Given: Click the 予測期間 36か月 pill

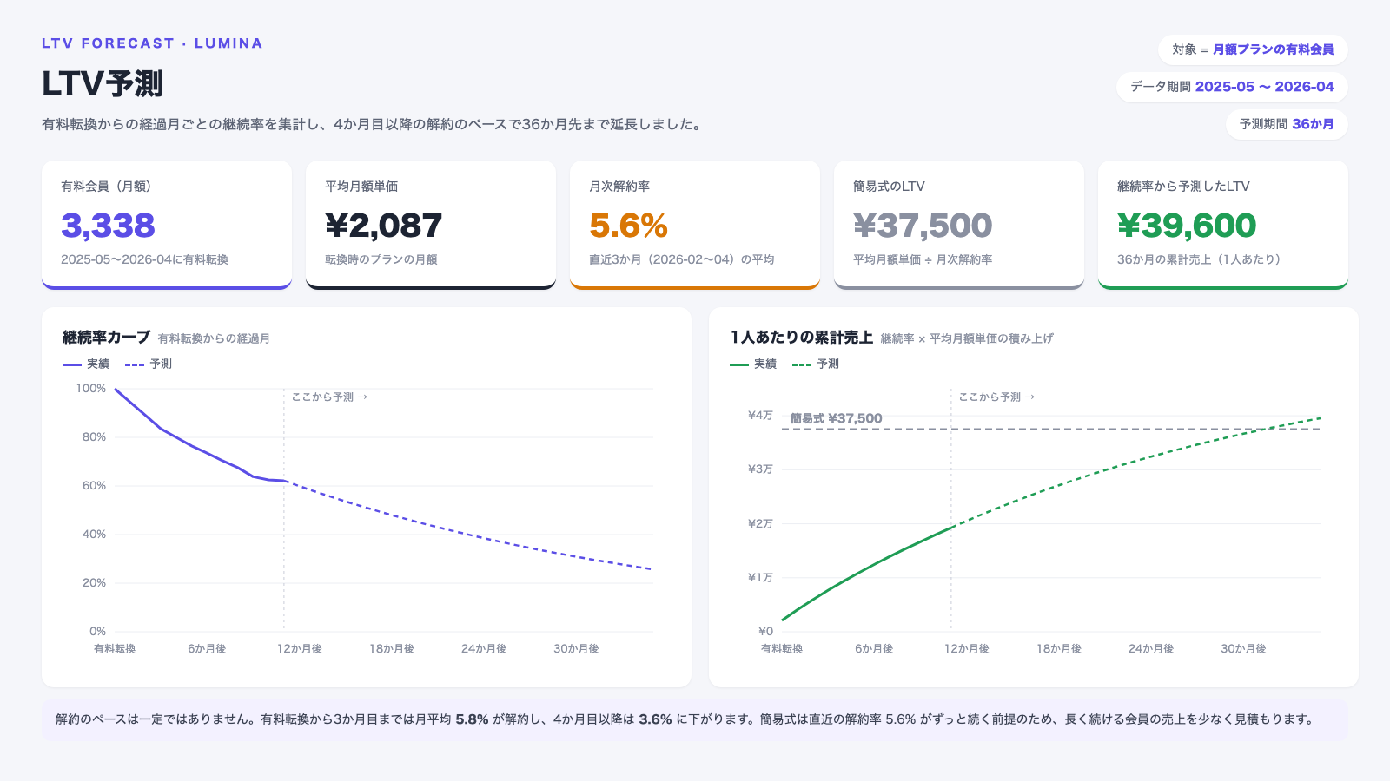Looking at the screenshot, I should (x=1287, y=124).
